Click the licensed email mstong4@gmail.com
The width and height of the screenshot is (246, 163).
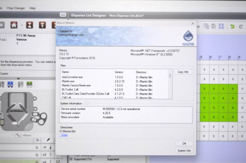click(x=71, y=35)
